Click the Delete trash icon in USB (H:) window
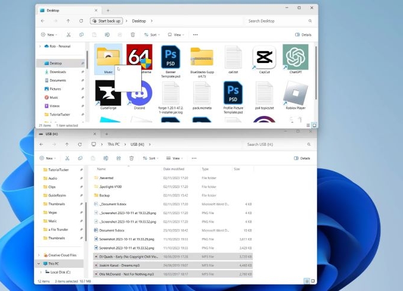Screen dimensions: 403x291 pos(131,158)
